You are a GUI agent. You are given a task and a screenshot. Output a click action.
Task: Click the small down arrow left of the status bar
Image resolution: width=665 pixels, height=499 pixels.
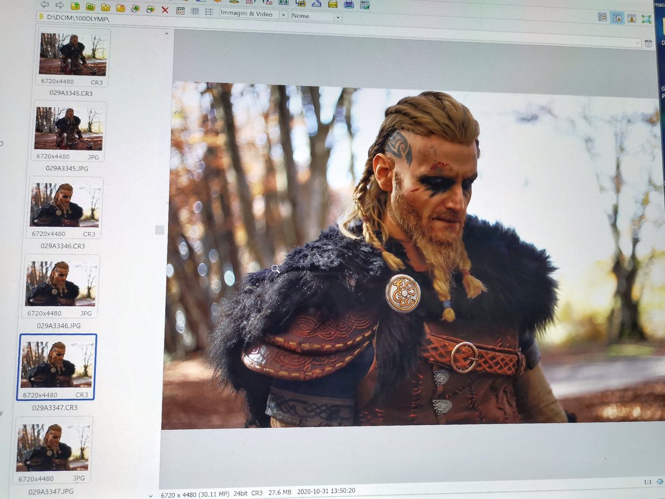click(151, 495)
